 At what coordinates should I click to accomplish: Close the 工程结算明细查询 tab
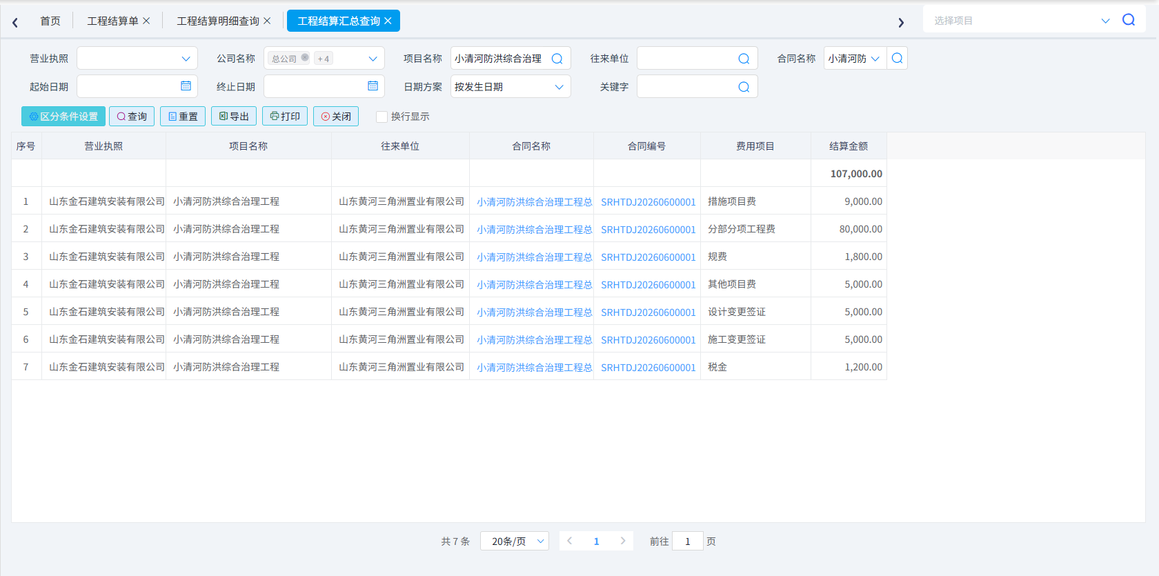click(x=267, y=21)
